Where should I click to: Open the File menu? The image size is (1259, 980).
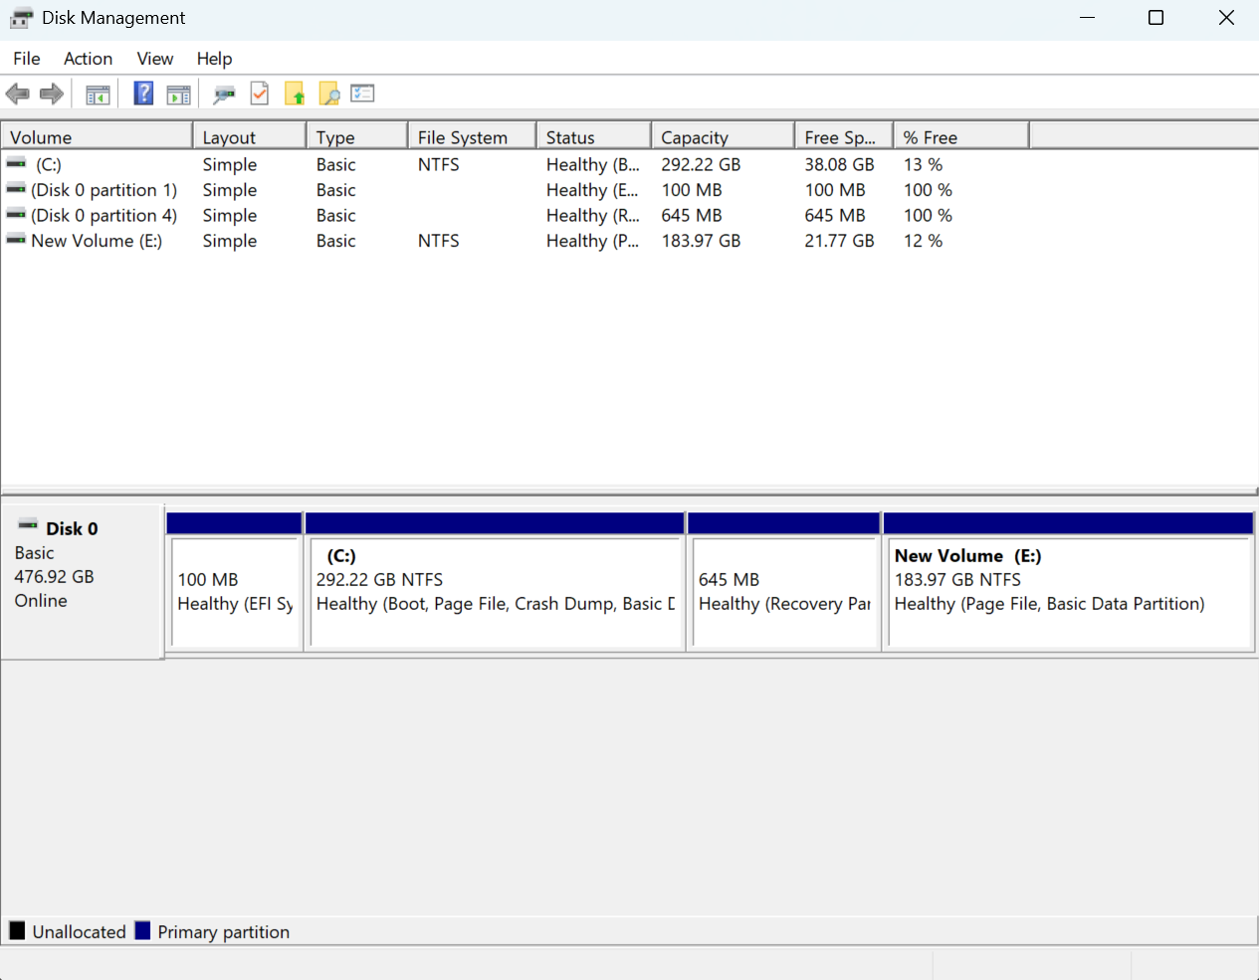(x=27, y=59)
